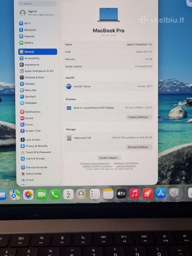The image size is (192, 256).
Task: Open Screen Time settings
Action: point(30,131)
